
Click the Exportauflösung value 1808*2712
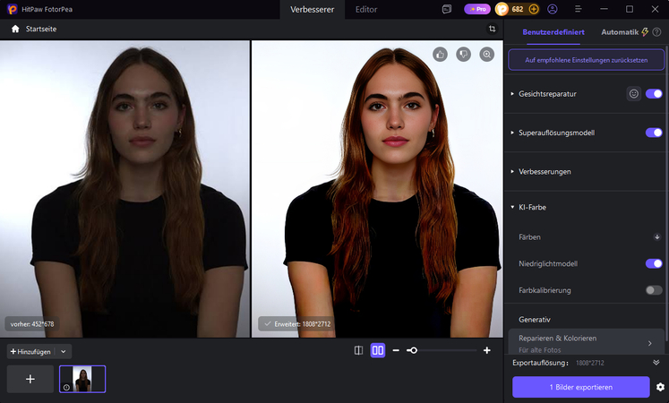(x=589, y=363)
